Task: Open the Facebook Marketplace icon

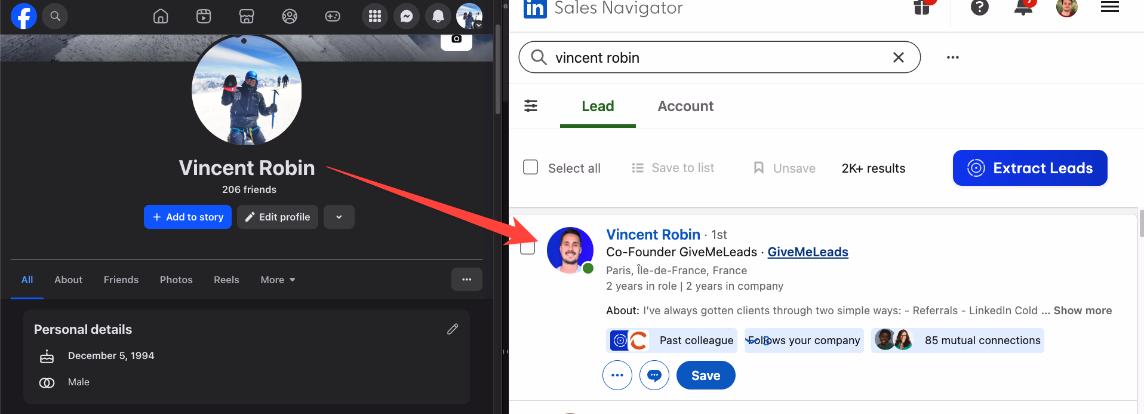Action: tap(247, 16)
